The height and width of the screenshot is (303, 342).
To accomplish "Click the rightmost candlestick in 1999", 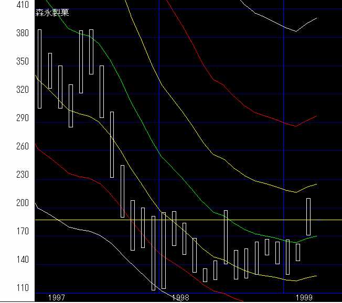I will pyautogui.click(x=308, y=217).
